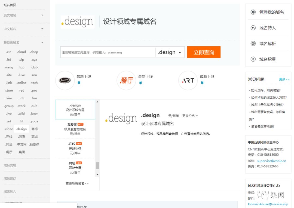Viewport: 294px width, 208px height.
Task: Go to 域名首页 in the sidebar
Action: (10, 5)
